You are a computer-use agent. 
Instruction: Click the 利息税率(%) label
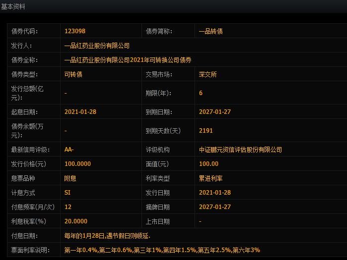29,221
